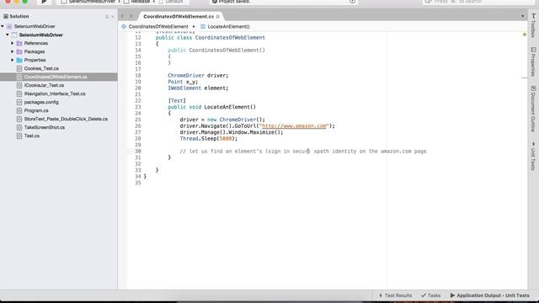Click the search field in toolbar
The image size is (539, 303).
point(478,2)
